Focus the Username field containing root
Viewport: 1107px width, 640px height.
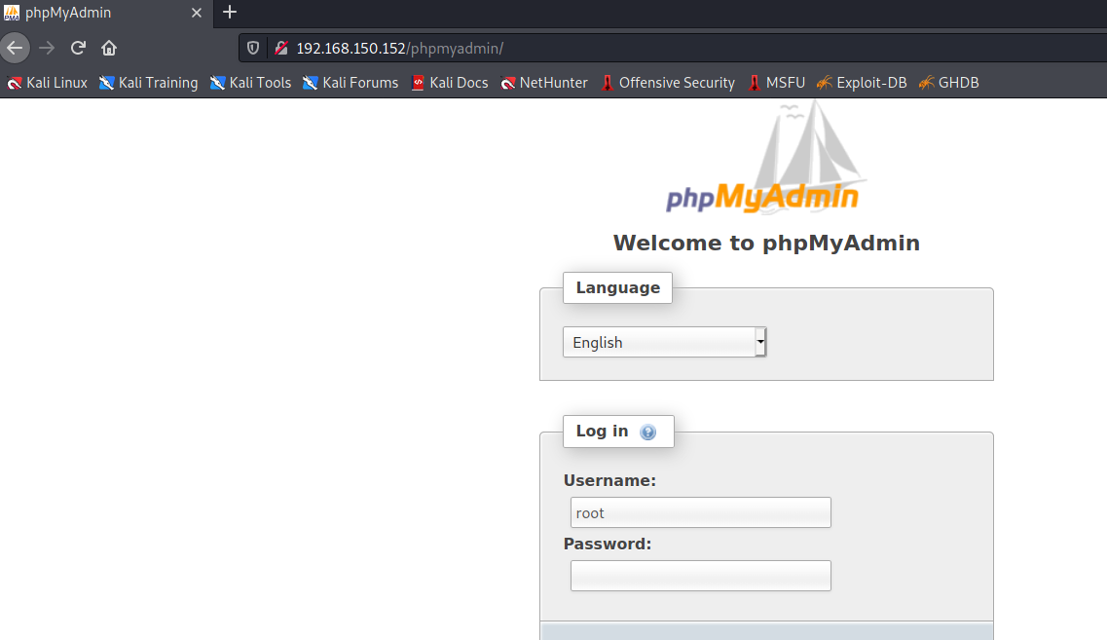tap(700, 512)
